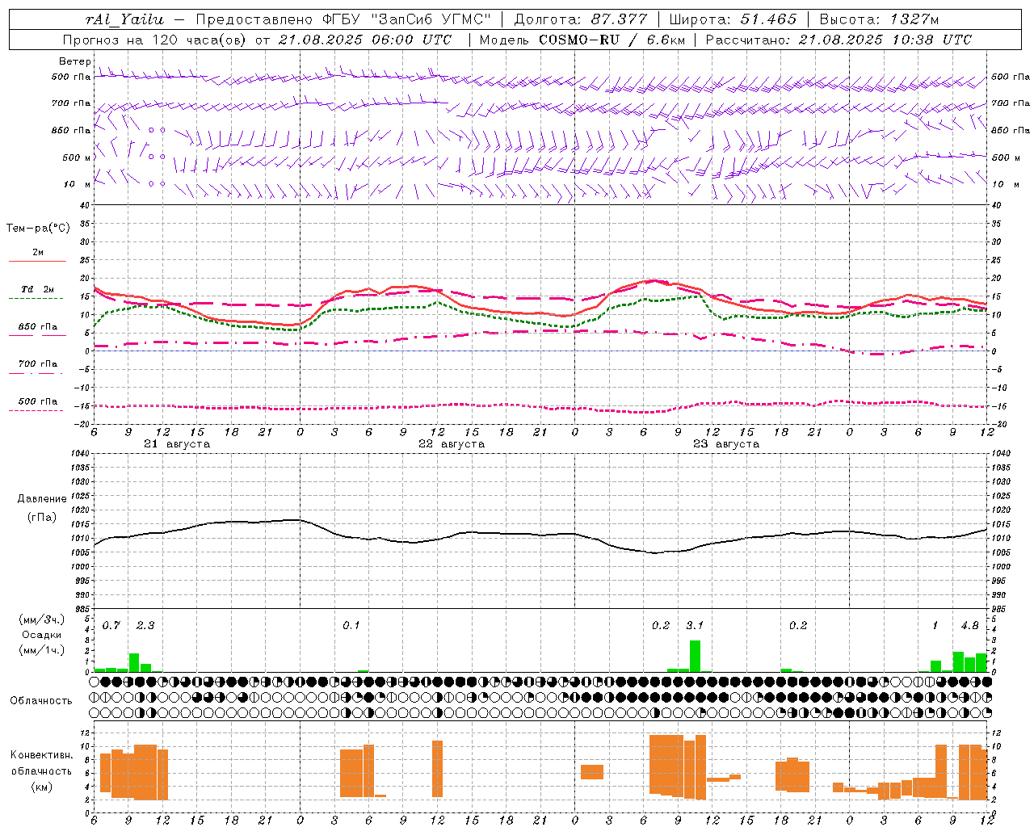Click the 2.3 three-hour precipitation value
Viewport: 1034px width, 827px height.
[x=145, y=626]
